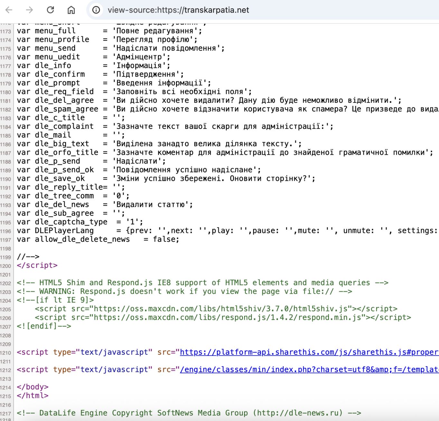This screenshot has width=439, height=421.
Task: Click line number 1217
Action: tap(5, 414)
